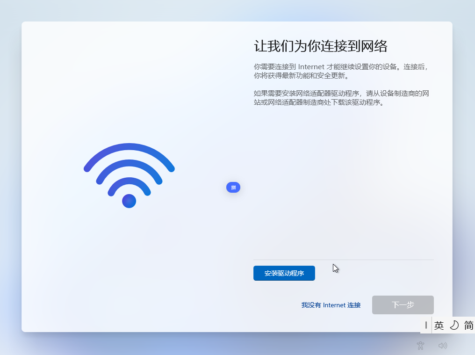Toggle the 英 input mode indicator
This screenshot has height=355, width=475.
pos(439,325)
